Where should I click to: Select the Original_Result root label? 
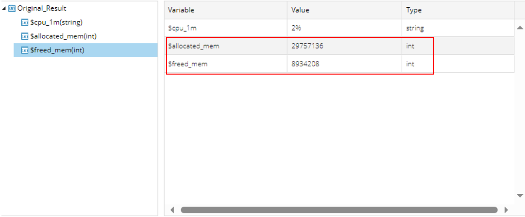(42, 9)
